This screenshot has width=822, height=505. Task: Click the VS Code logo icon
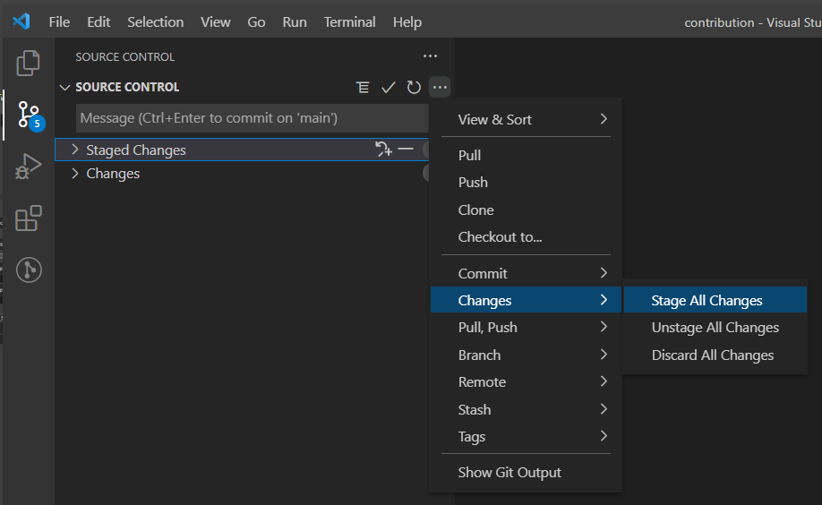21,21
